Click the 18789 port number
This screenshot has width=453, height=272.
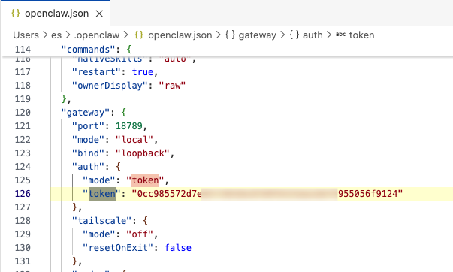[x=129, y=126]
